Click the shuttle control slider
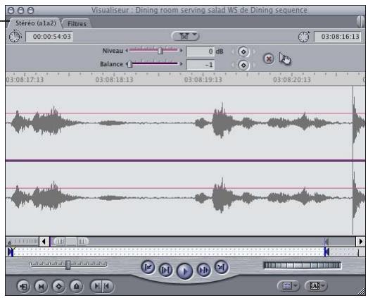This screenshot has height=298, width=368. click(68, 265)
